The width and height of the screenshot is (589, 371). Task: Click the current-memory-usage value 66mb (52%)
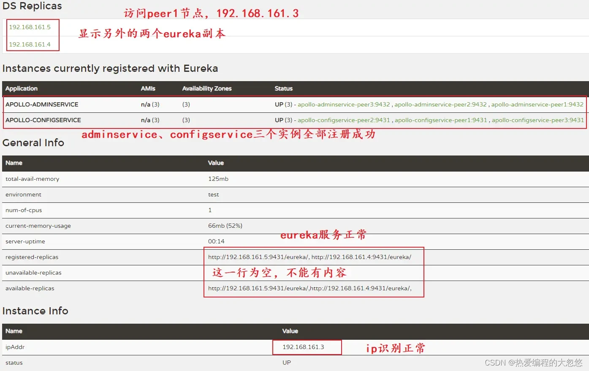click(225, 226)
